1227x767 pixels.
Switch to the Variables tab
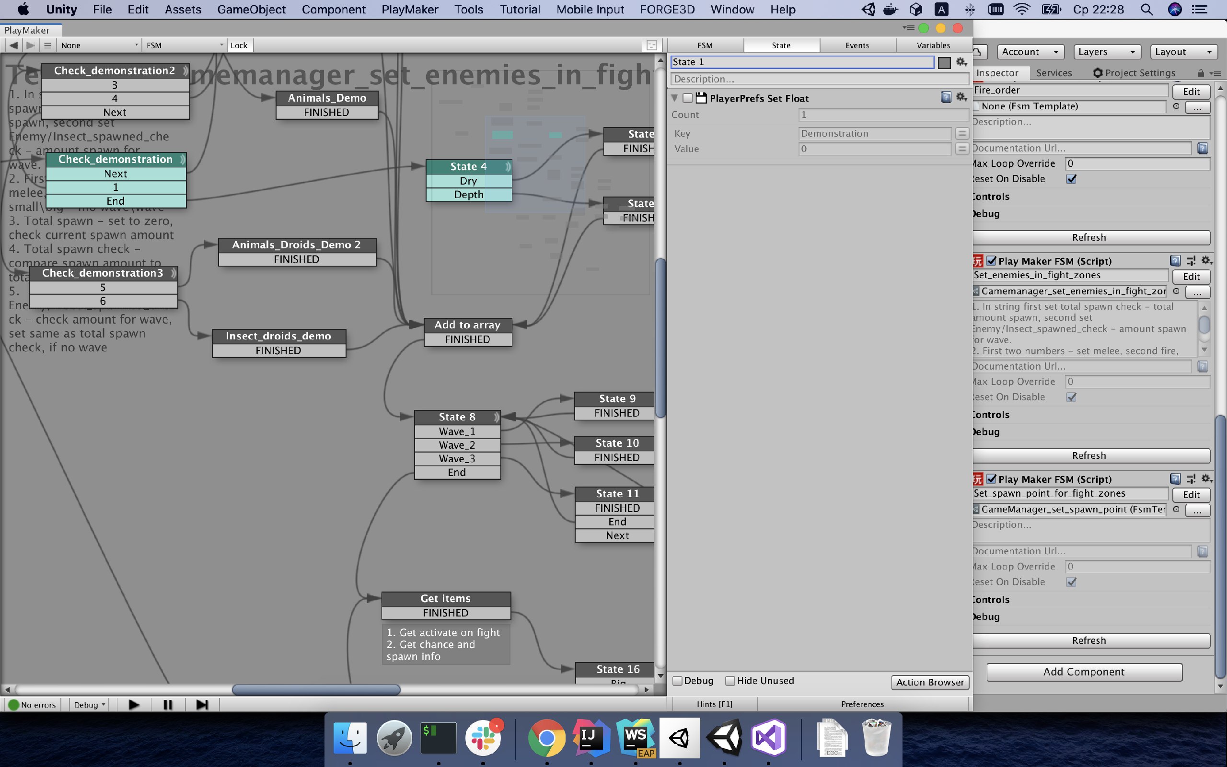pyautogui.click(x=934, y=45)
